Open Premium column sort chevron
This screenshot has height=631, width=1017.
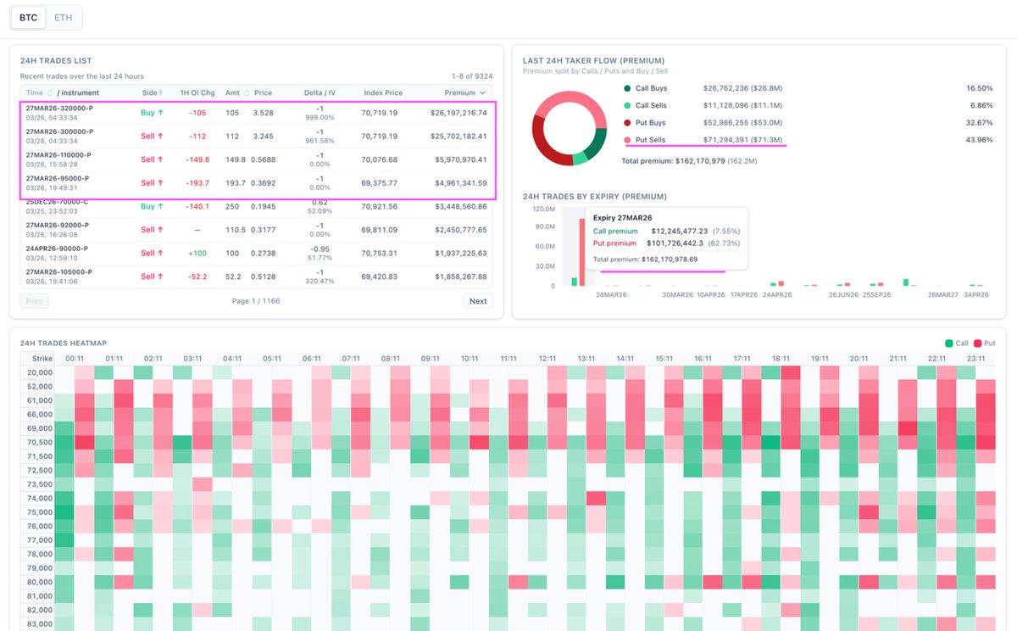[483, 92]
